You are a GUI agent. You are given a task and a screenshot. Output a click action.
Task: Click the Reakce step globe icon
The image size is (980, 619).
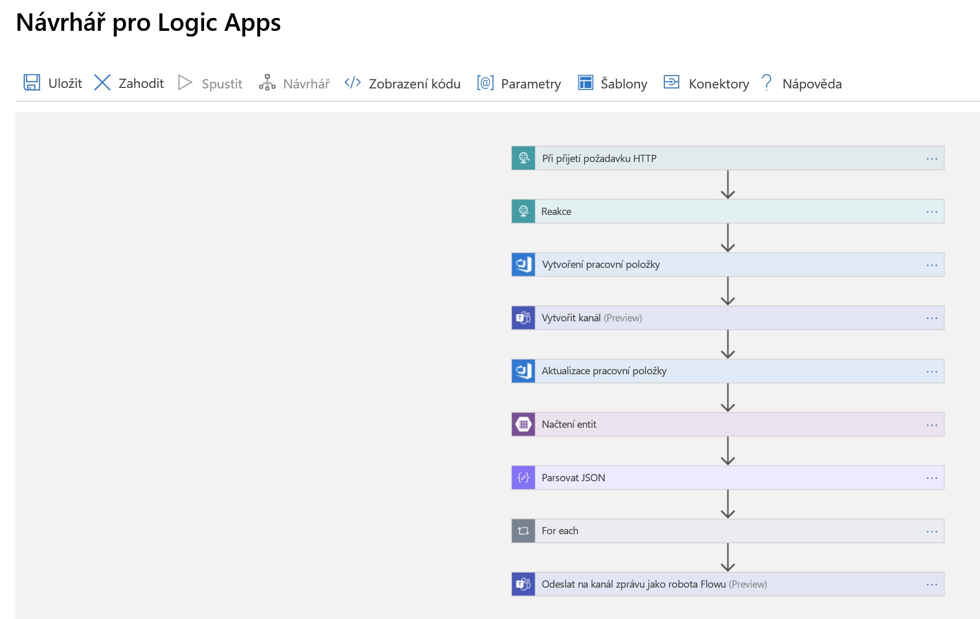[523, 211]
